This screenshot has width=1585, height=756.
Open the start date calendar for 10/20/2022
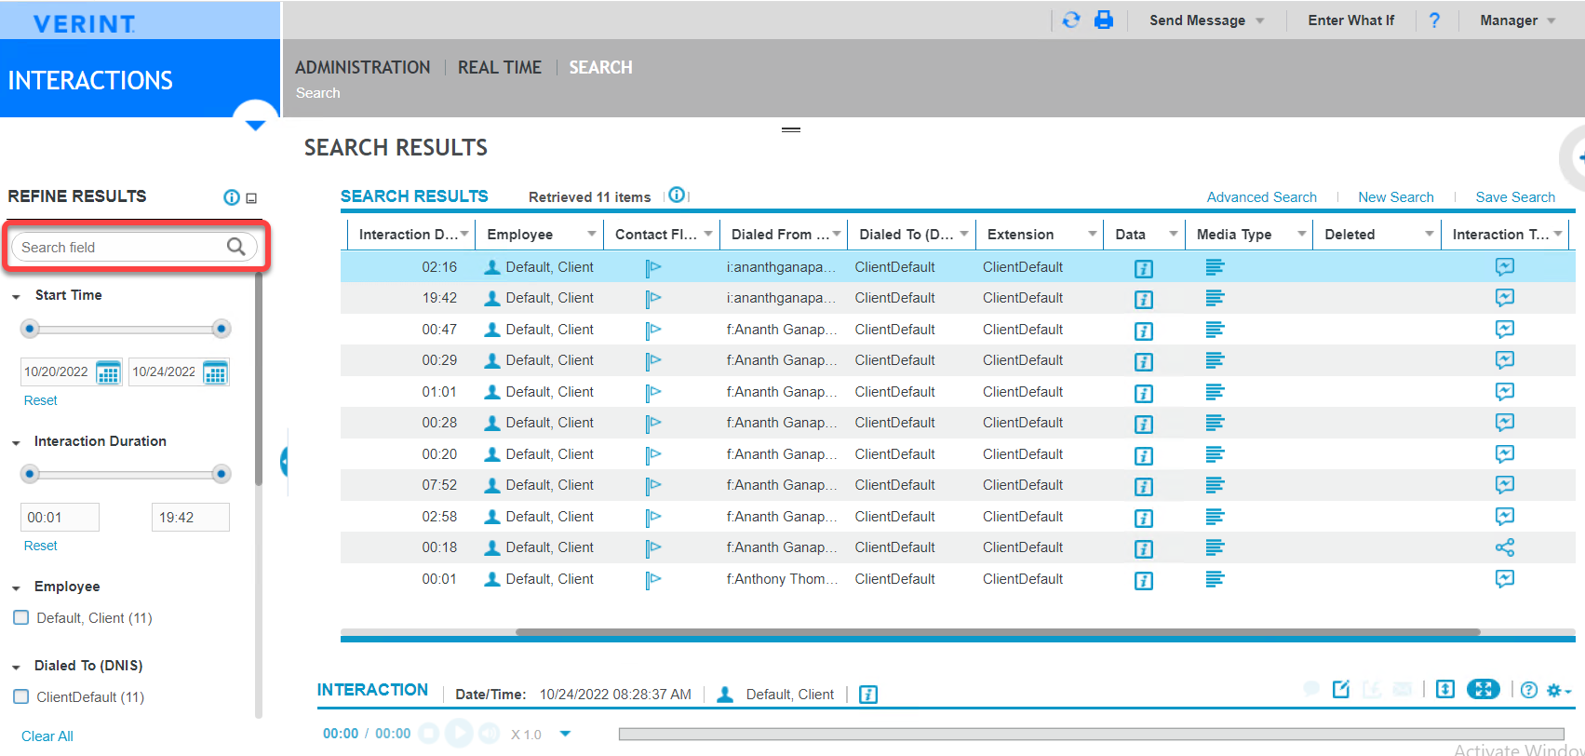(108, 372)
